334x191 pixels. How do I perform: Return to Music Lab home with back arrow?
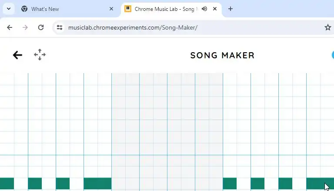(17, 55)
